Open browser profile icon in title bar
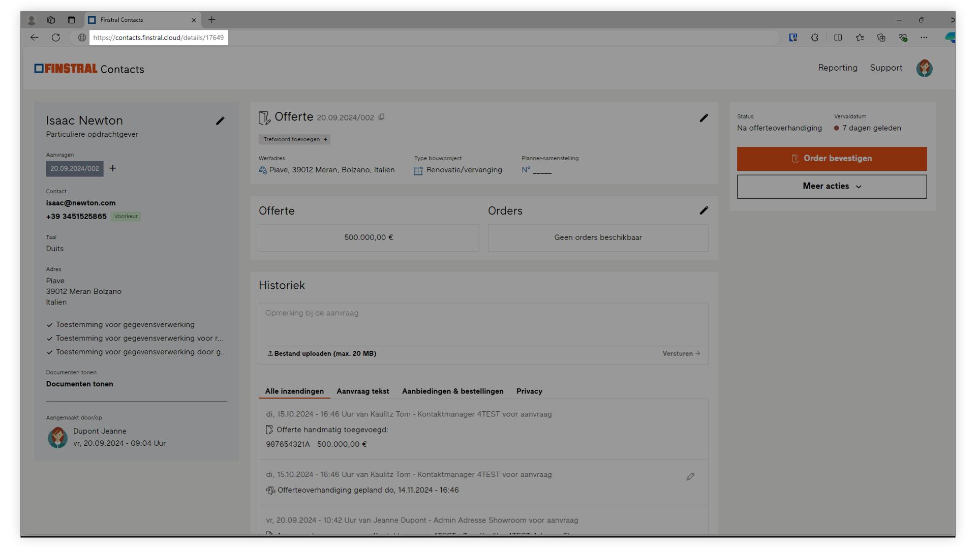 pos(32,20)
